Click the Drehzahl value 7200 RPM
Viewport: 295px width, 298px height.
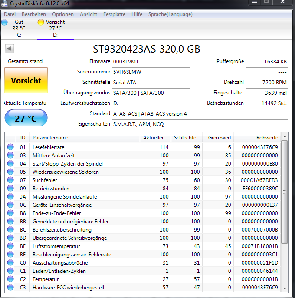[267, 83]
